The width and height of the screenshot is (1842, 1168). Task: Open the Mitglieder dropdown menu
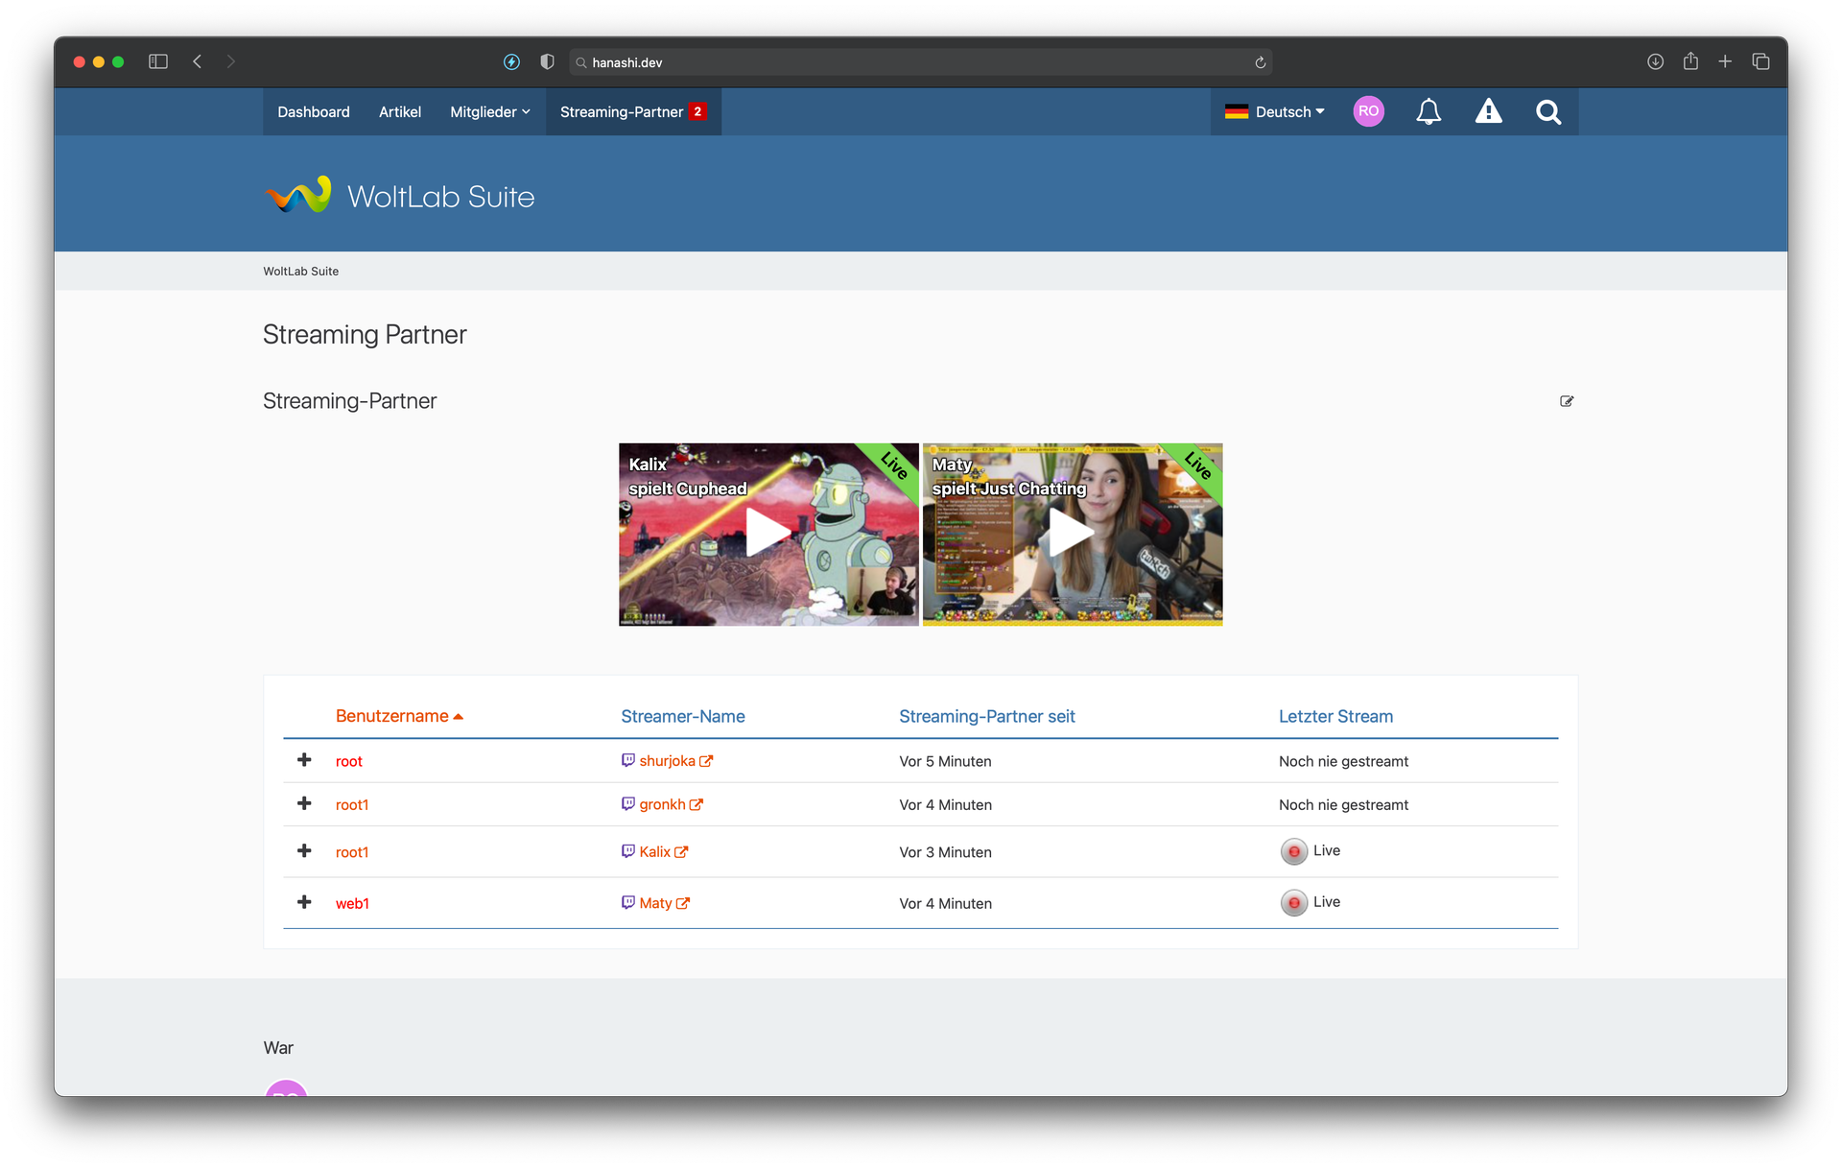[x=489, y=112]
